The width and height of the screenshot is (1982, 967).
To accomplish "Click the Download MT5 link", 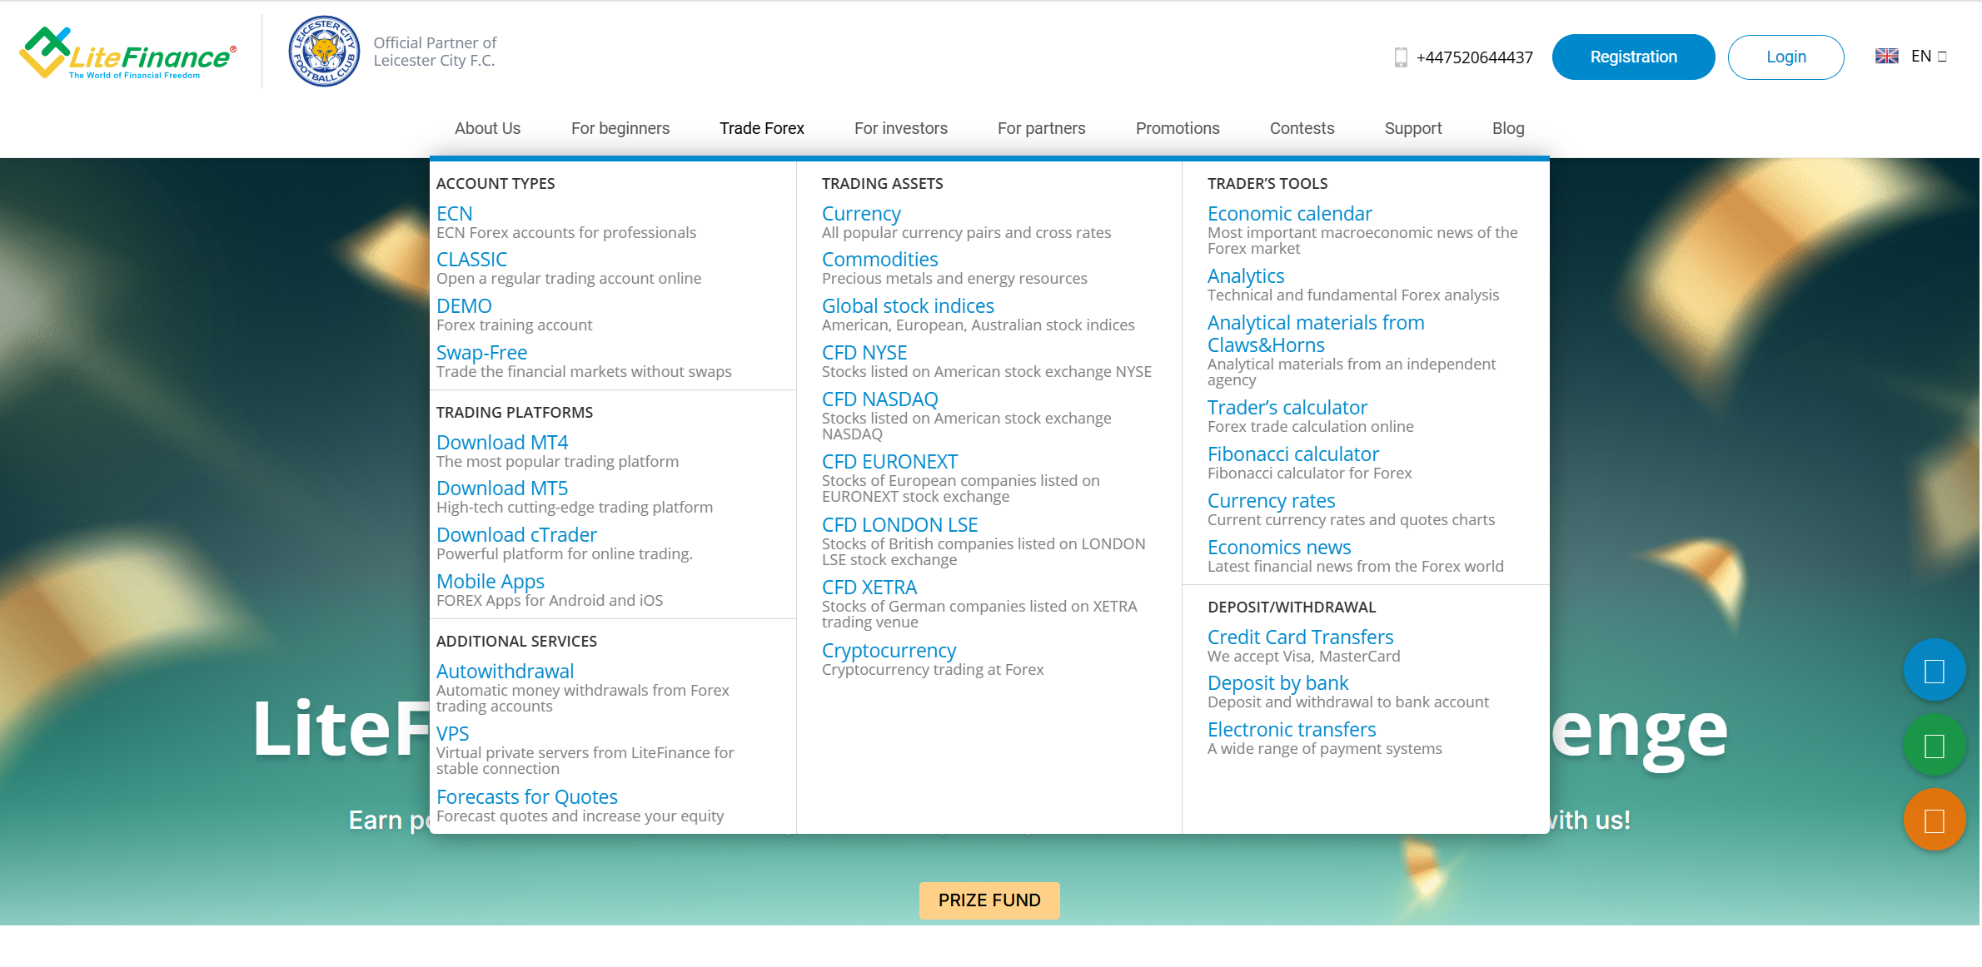I will point(502,488).
